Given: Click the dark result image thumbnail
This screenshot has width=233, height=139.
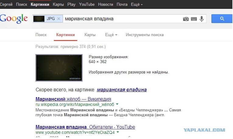Looking at the screenshot, I should pos(59,68).
